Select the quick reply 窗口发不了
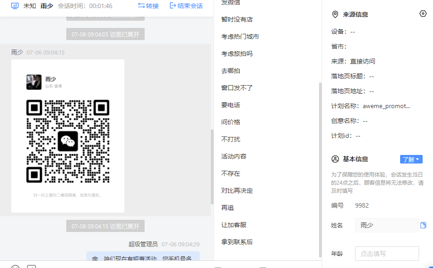Image resolution: width=433 pixels, height=268 pixels. [237, 88]
